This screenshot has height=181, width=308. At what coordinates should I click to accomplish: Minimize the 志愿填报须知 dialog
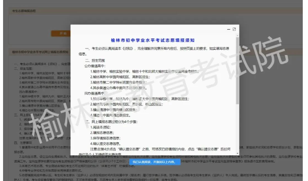click(x=228, y=29)
